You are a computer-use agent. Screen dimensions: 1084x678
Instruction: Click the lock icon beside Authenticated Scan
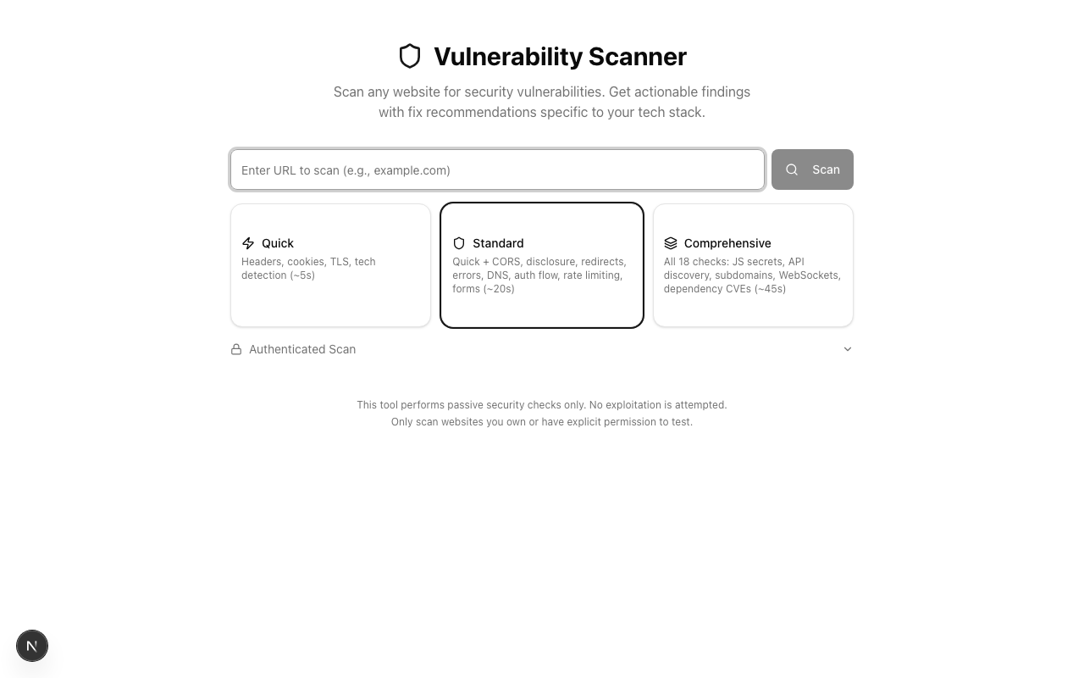[x=236, y=348]
